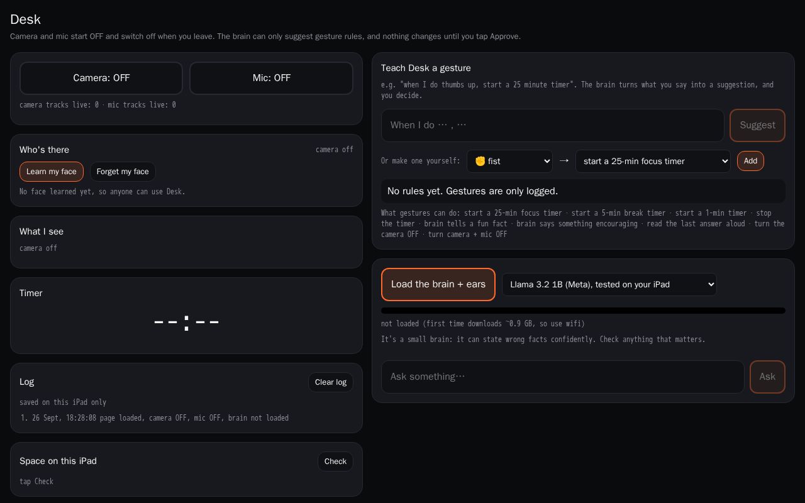Load the brain + ears
Viewport: 805px width, 503px height.
point(438,284)
